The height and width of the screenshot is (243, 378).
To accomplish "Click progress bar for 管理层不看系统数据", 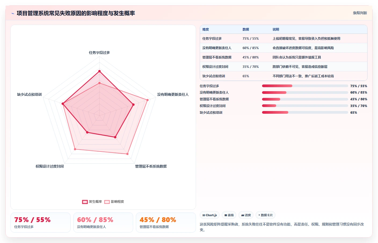I will pos(305,99).
